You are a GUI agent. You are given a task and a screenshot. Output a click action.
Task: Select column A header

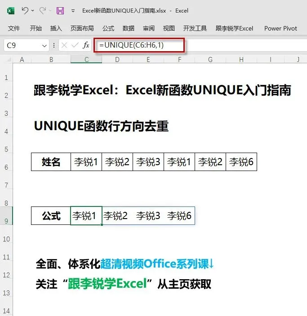click(22, 60)
